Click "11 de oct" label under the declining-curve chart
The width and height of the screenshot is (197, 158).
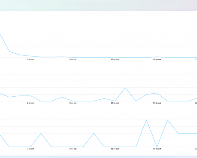(x=73, y=60)
